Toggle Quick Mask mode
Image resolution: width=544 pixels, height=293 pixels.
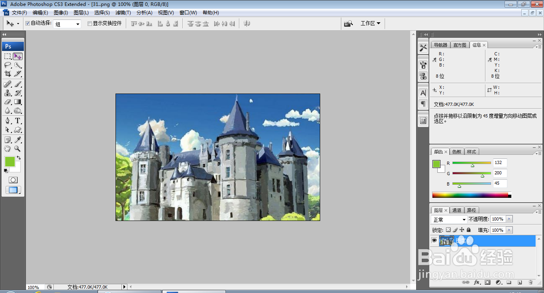(x=13, y=180)
